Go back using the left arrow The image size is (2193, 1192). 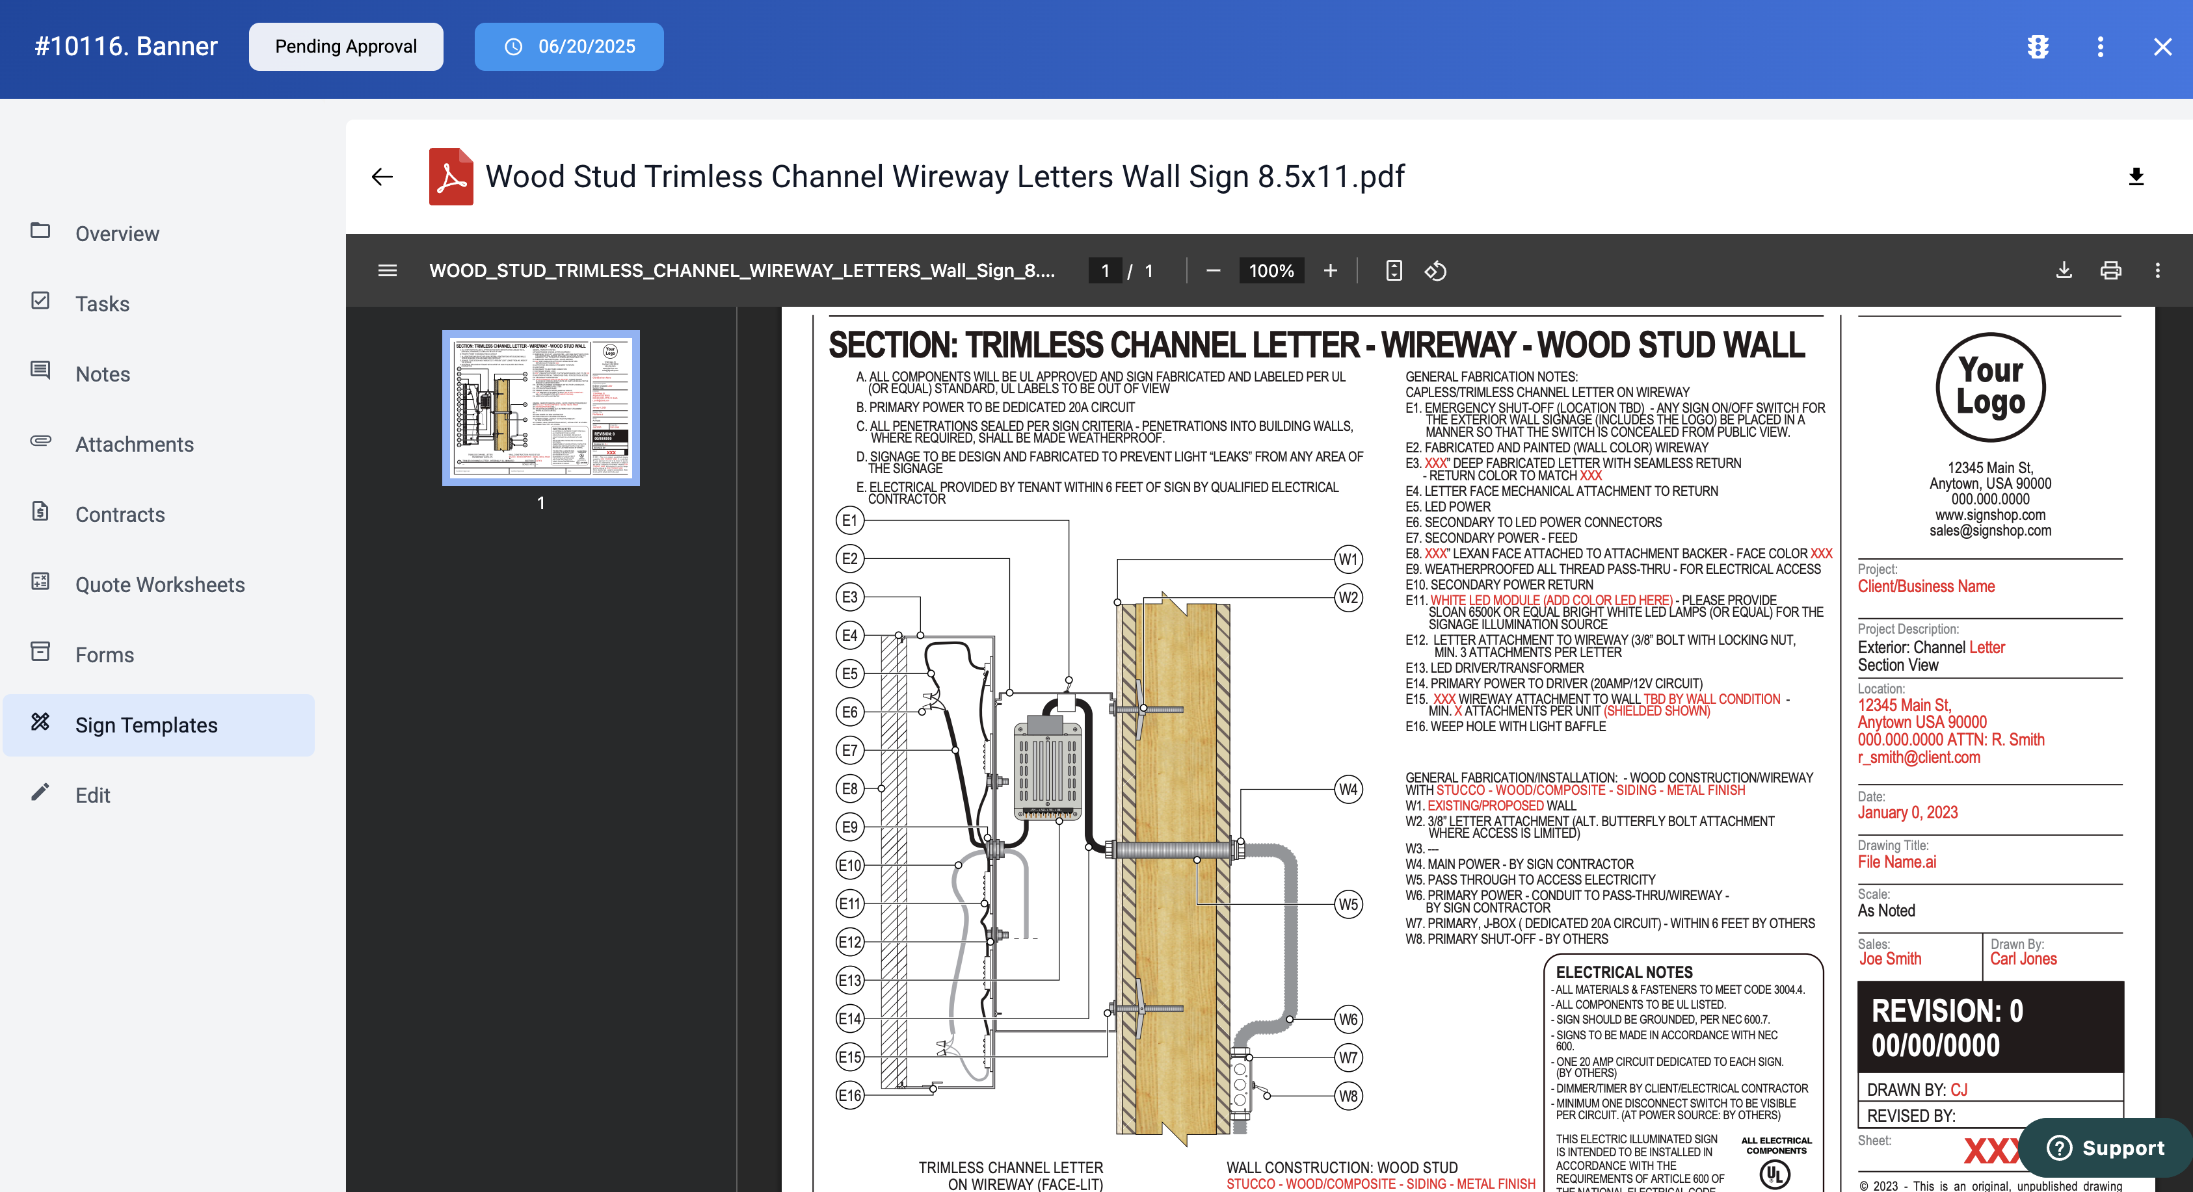point(382,176)
